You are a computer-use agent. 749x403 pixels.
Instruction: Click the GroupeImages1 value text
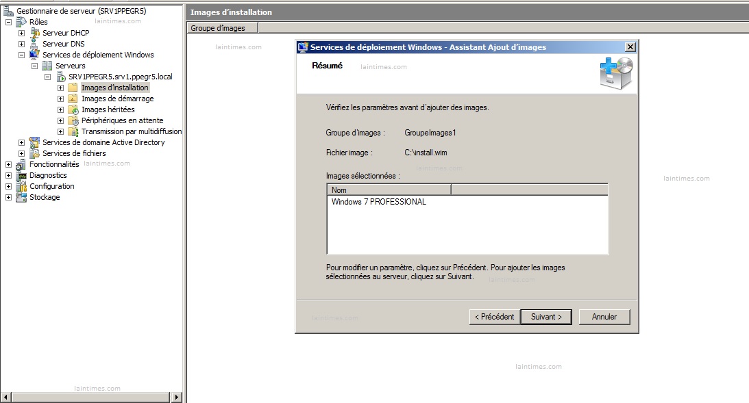coord(430,133)
